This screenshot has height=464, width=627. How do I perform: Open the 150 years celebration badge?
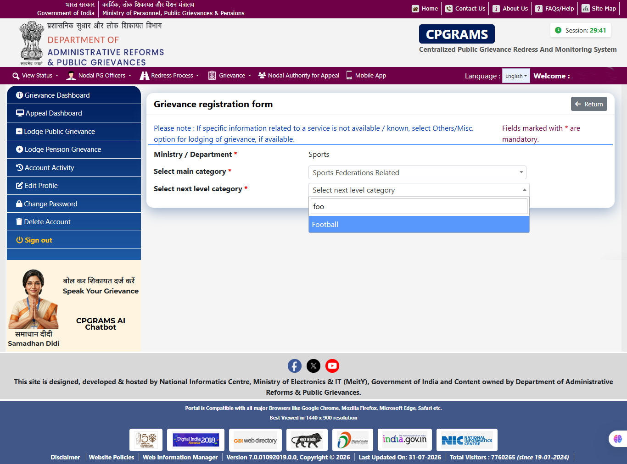[146, 440]
